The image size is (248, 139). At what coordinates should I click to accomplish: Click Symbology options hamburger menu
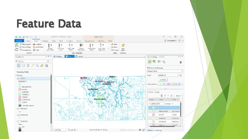(x=181, y=62)
